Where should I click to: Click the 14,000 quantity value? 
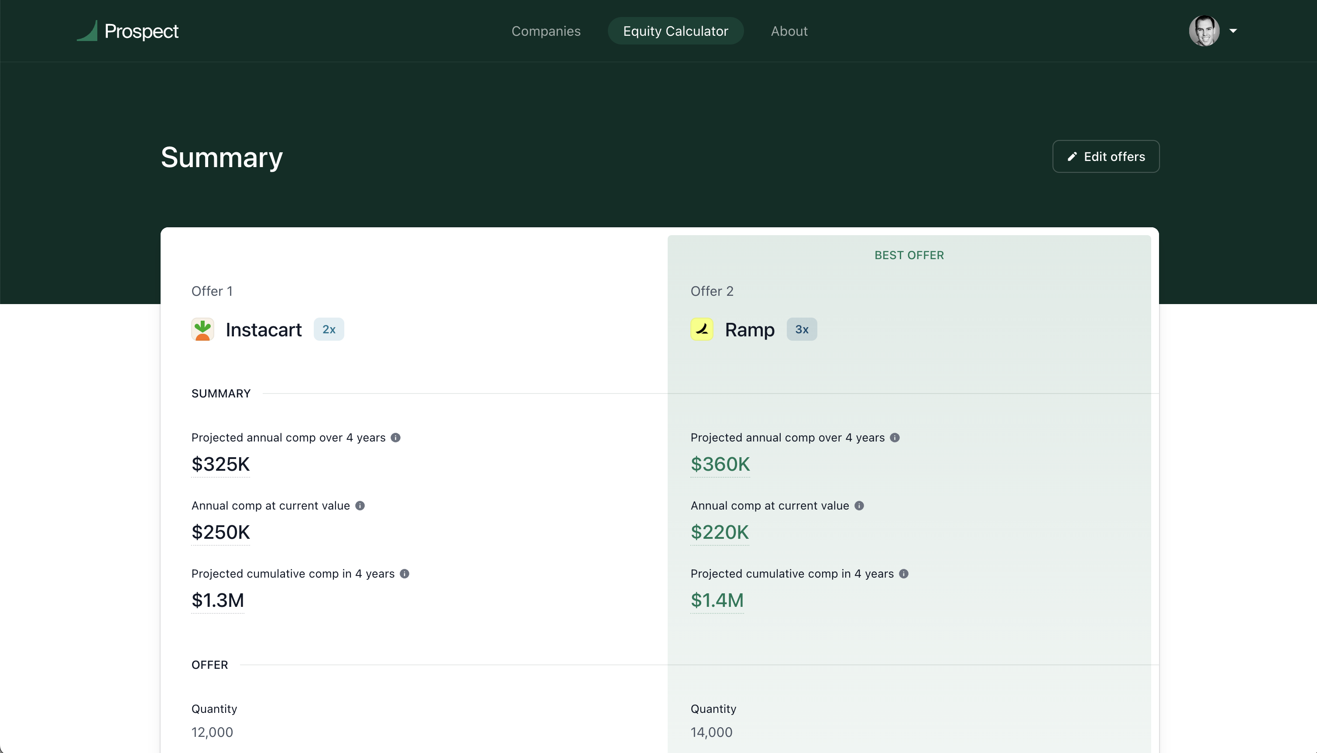coord(711,732)
